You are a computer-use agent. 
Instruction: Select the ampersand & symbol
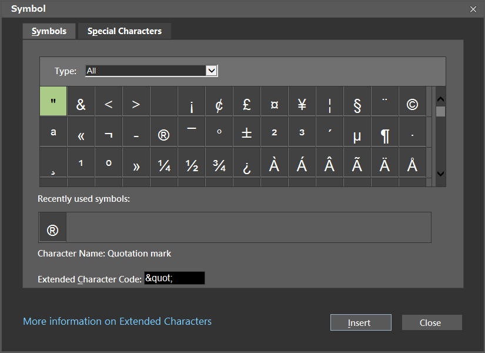tap(81, 104)
